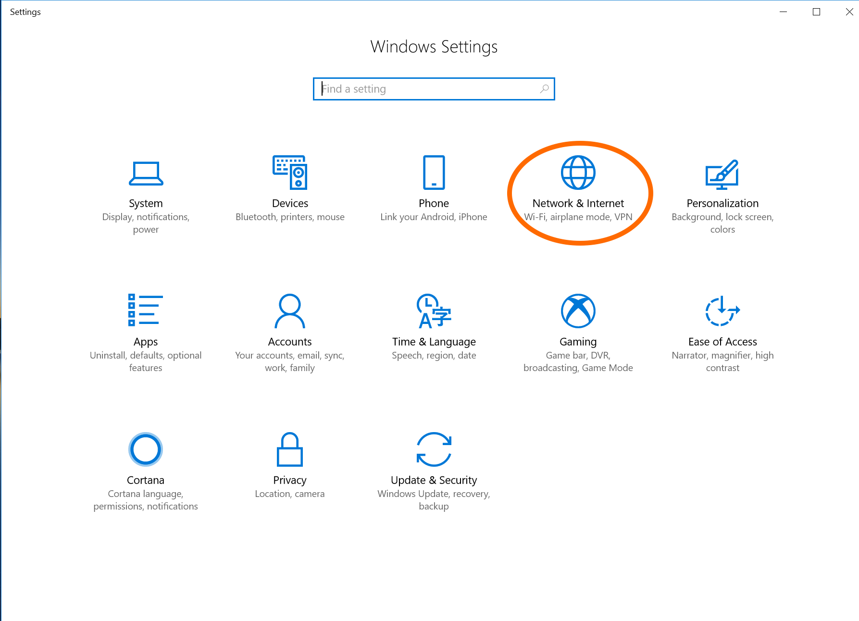This screenshot has width=859, height=621.
Task: Click the Ease of Access label
Action: (722, 342)
